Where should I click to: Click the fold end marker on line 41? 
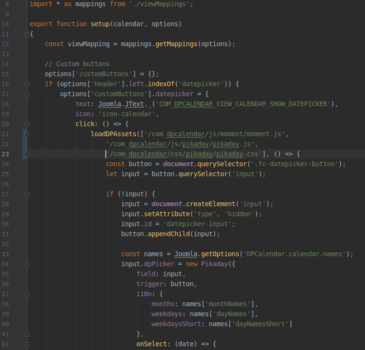pyautogui.click(x=27, y=334)
